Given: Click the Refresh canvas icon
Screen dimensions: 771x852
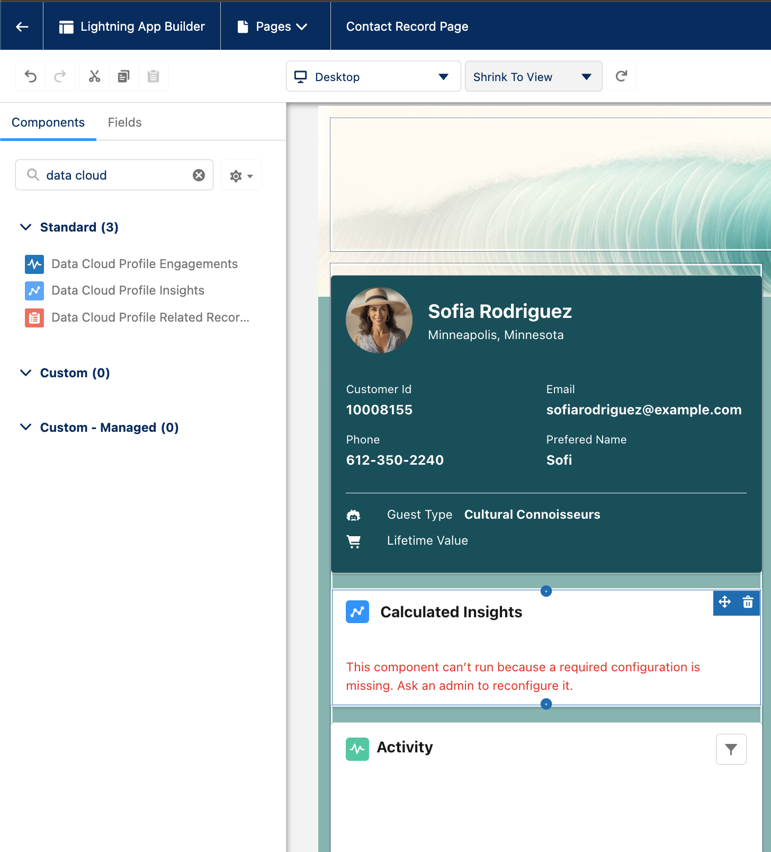Looking at the screenshot, I should tap(621, 77).
